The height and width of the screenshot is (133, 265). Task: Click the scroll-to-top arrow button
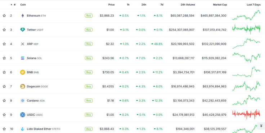click(261, 126)
